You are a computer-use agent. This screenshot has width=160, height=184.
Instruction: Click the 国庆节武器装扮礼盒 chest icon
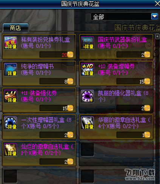coord(88,43)
